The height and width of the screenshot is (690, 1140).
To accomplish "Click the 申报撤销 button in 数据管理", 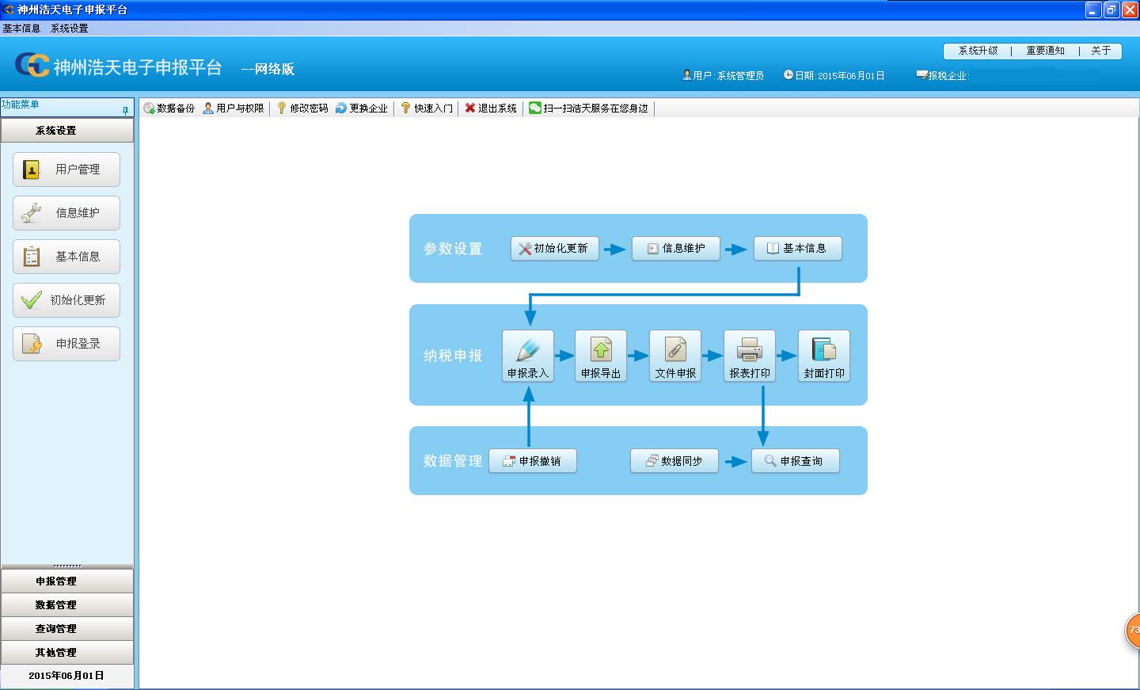I will (x=532, y=461).
